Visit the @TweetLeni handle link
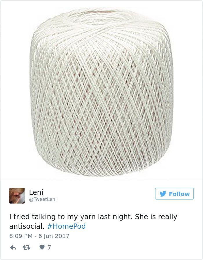The height and width of the screenshot is (260, 203). tap(43, 199)
